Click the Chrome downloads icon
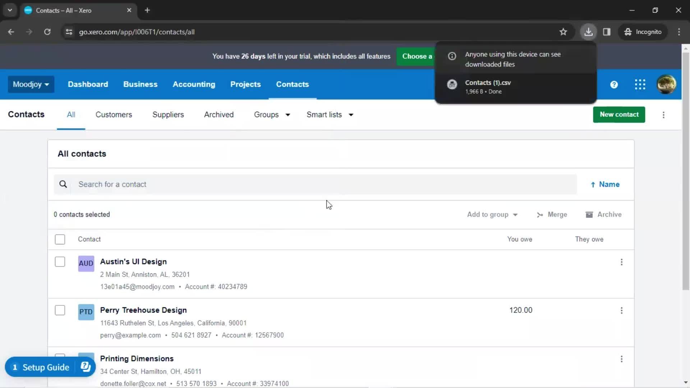 pos(588,32)
